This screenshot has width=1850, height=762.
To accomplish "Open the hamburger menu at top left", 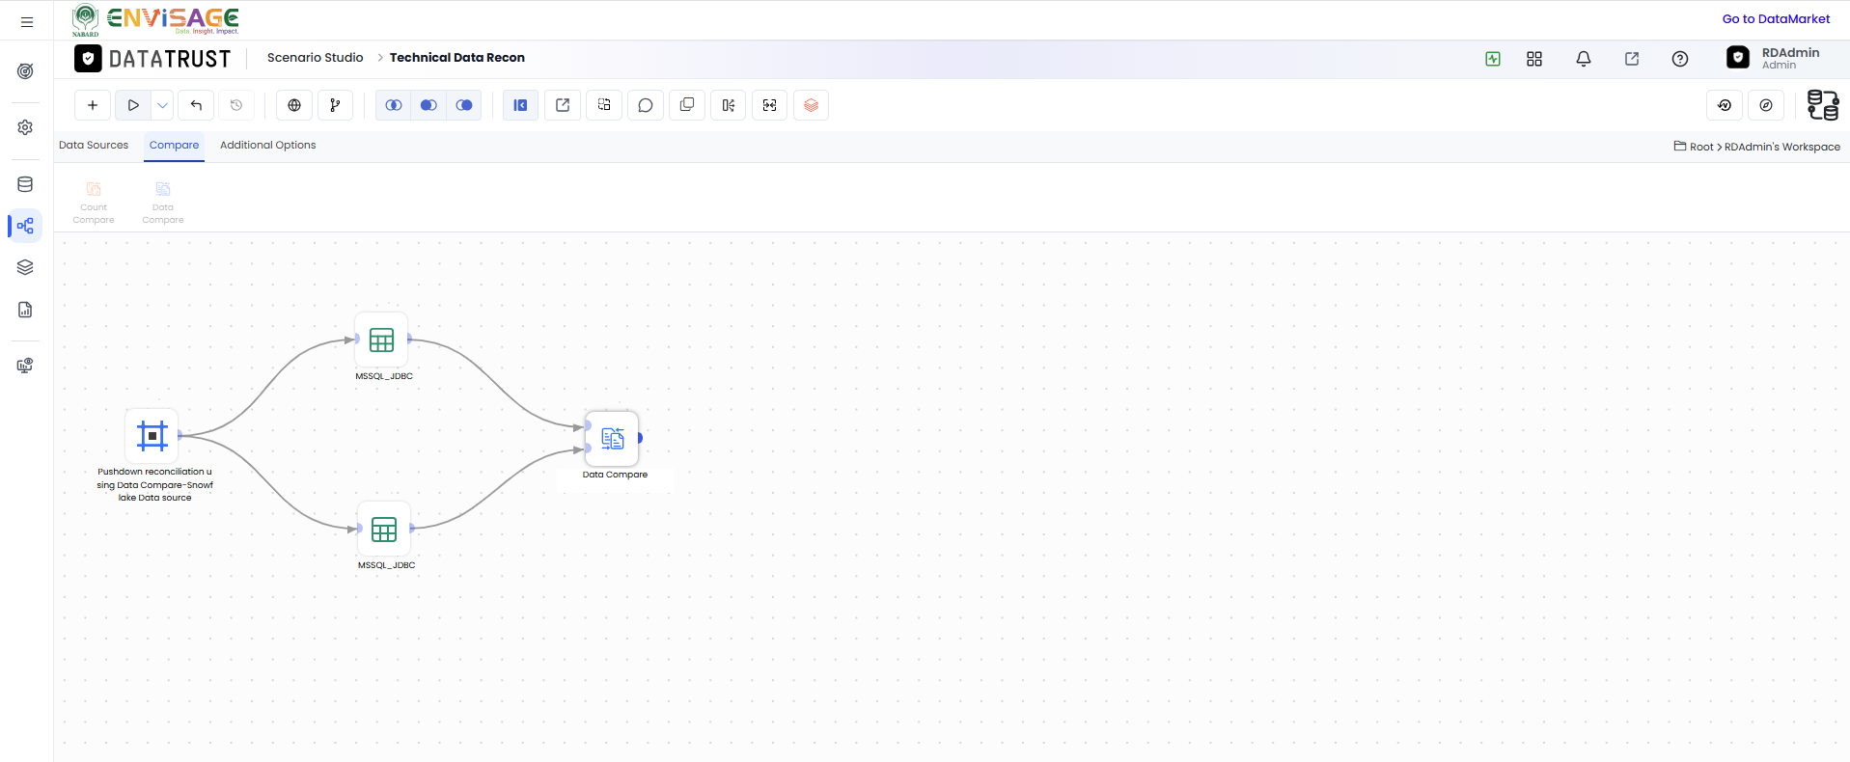I will click(x=27, y=21).
